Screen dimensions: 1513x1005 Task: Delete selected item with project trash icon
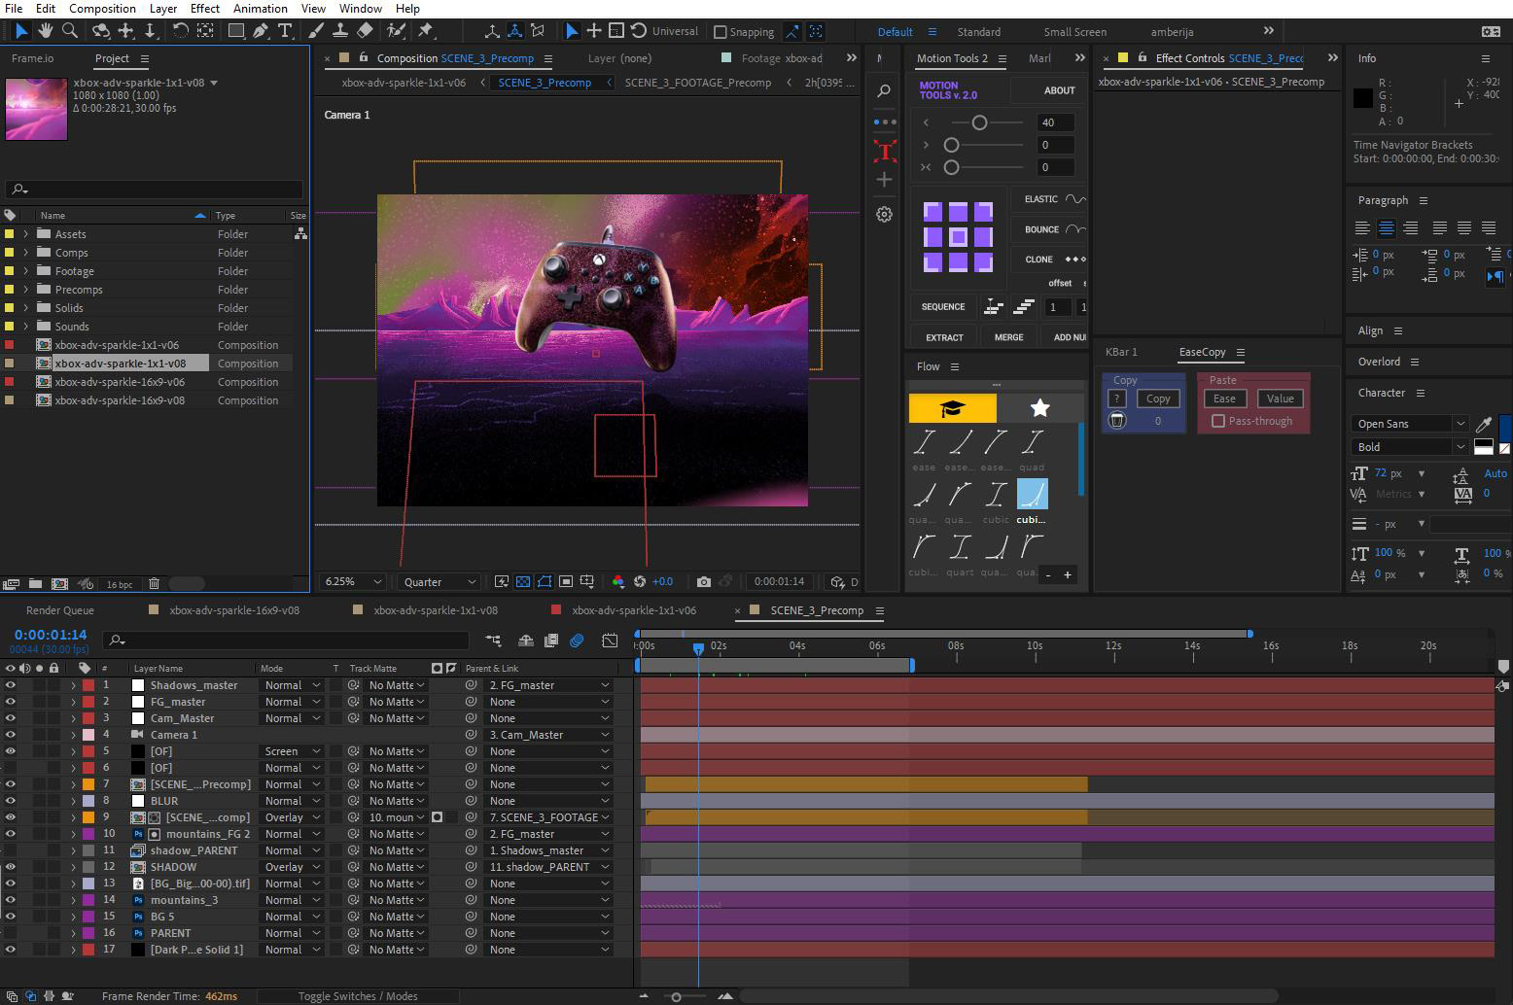(x=154, y=584)
